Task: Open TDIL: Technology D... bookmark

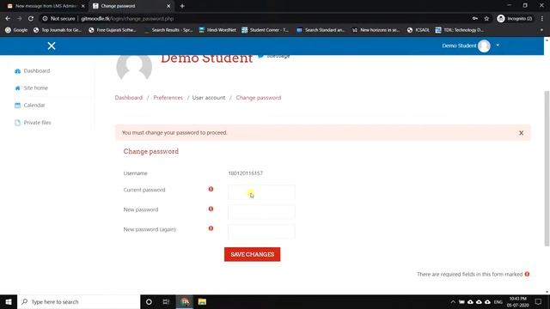Action: [x=460, y=30]
